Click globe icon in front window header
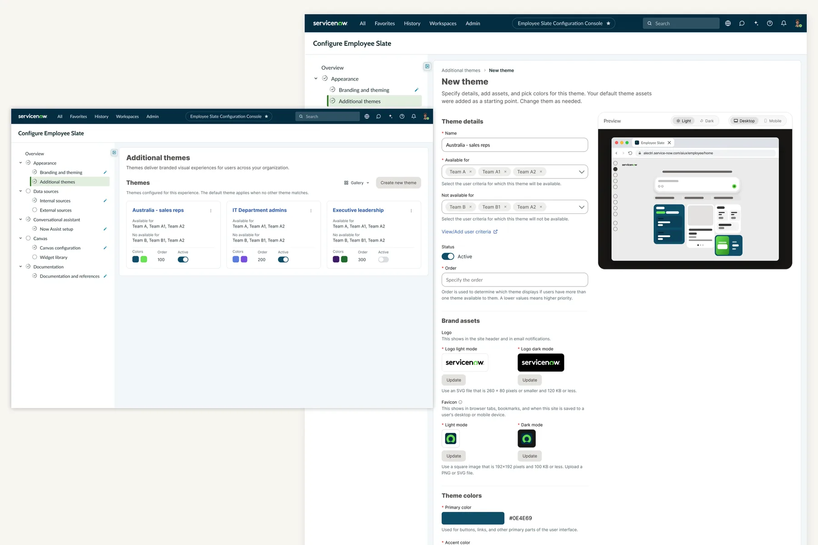 [x=367, y=117]
